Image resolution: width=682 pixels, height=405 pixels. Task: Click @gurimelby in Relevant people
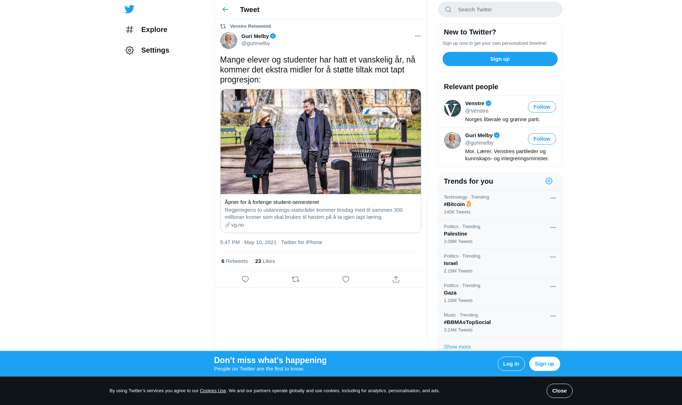[x=479, y=143]
